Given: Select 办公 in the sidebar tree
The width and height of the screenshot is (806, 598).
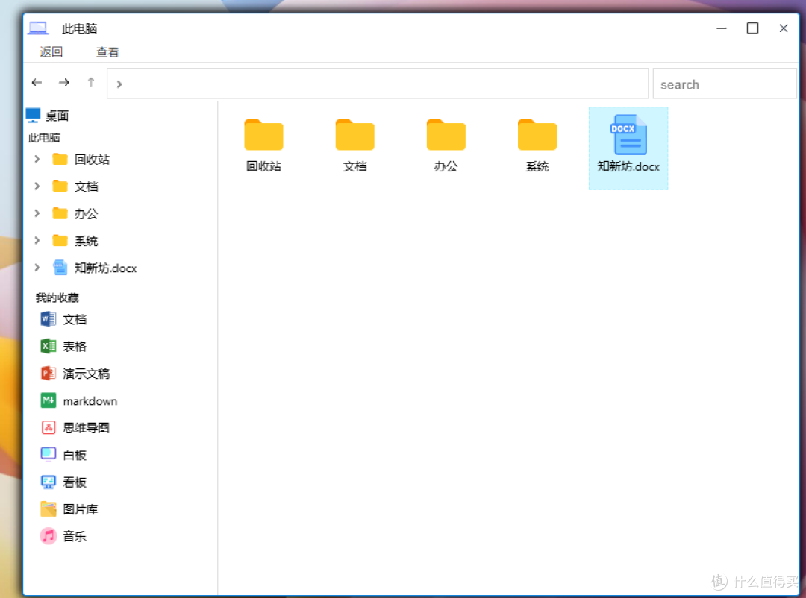Looking at the screenshot, I should tap(75, 214).
